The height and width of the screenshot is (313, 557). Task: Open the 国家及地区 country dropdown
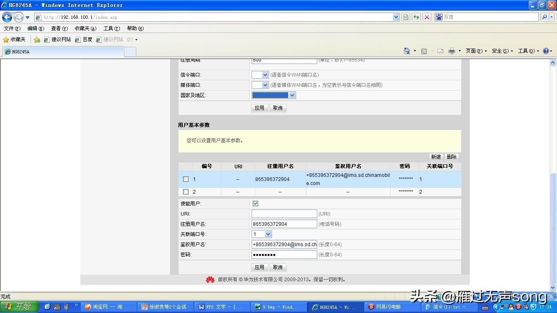[292, 95]
